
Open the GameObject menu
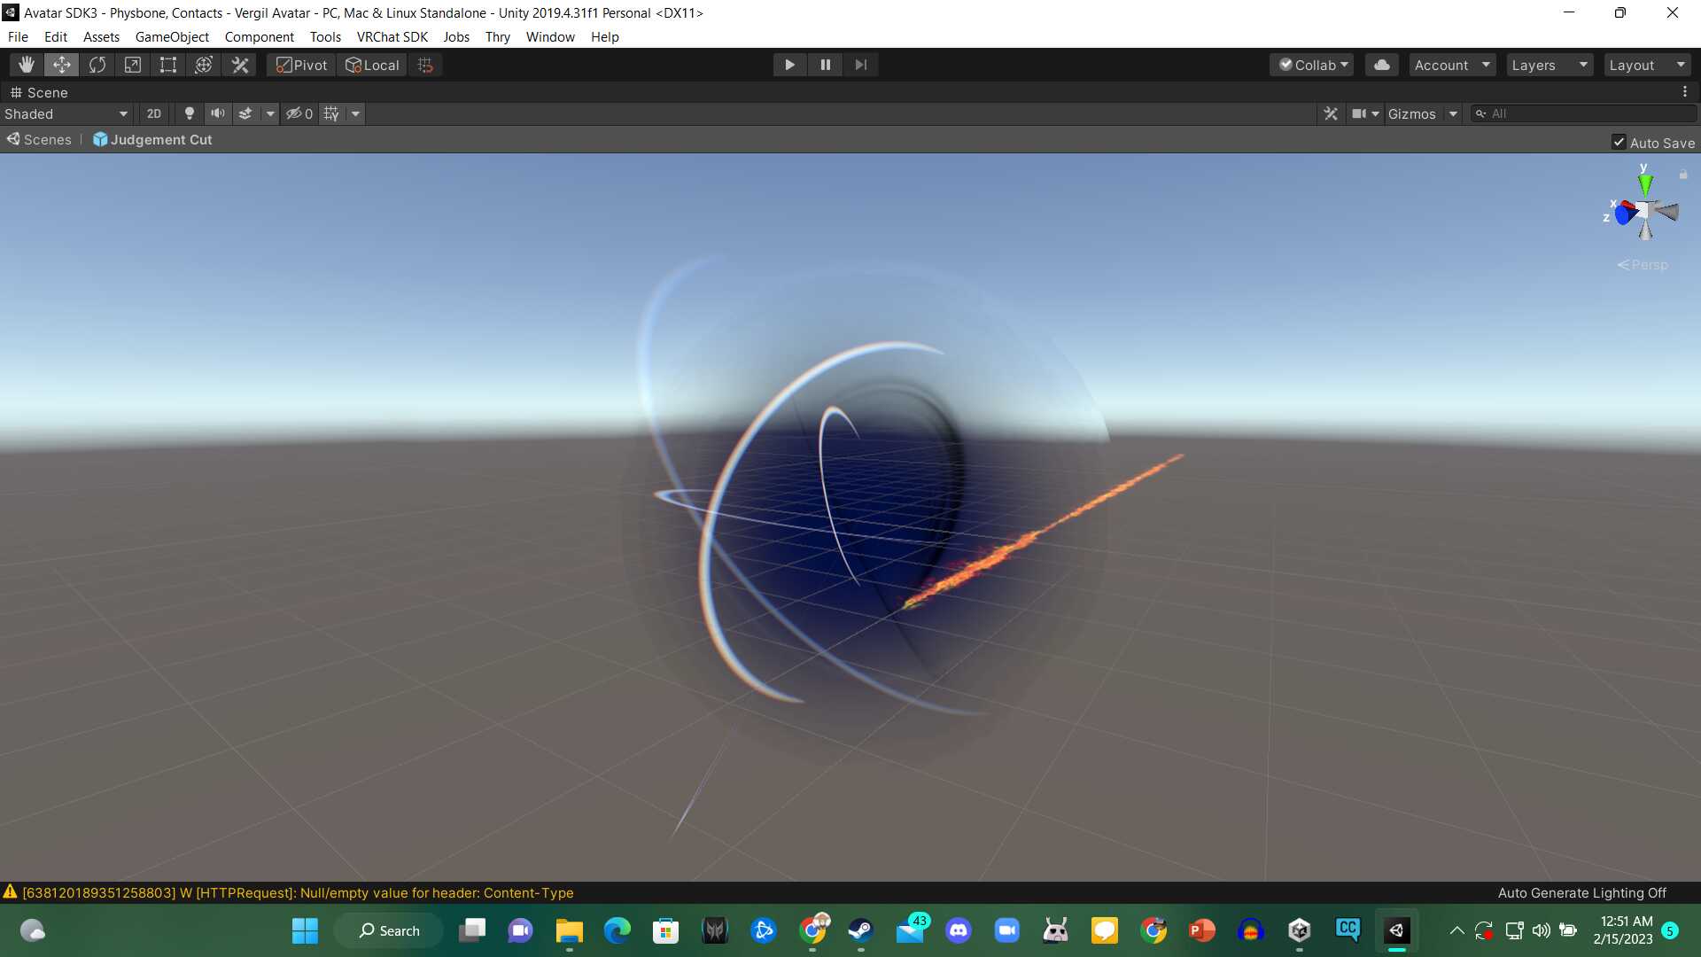172,37
